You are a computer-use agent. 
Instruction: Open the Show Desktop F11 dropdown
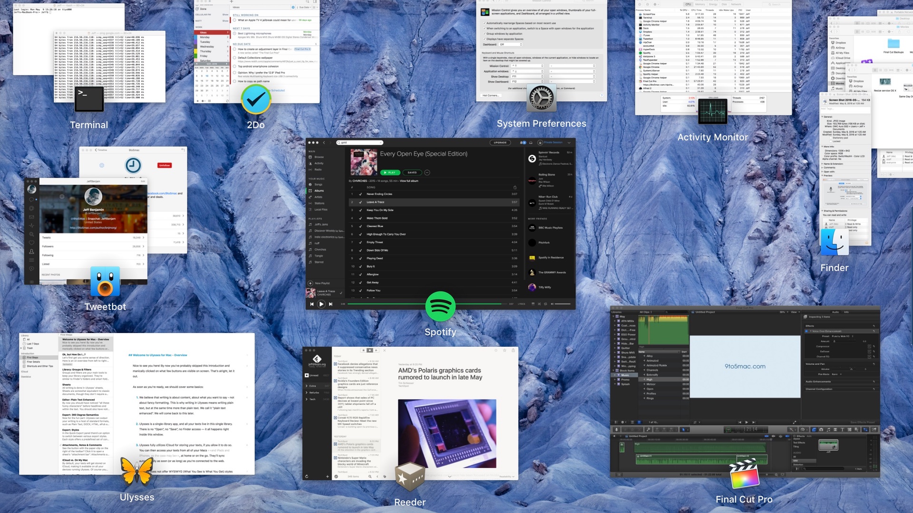coord(527,76)
